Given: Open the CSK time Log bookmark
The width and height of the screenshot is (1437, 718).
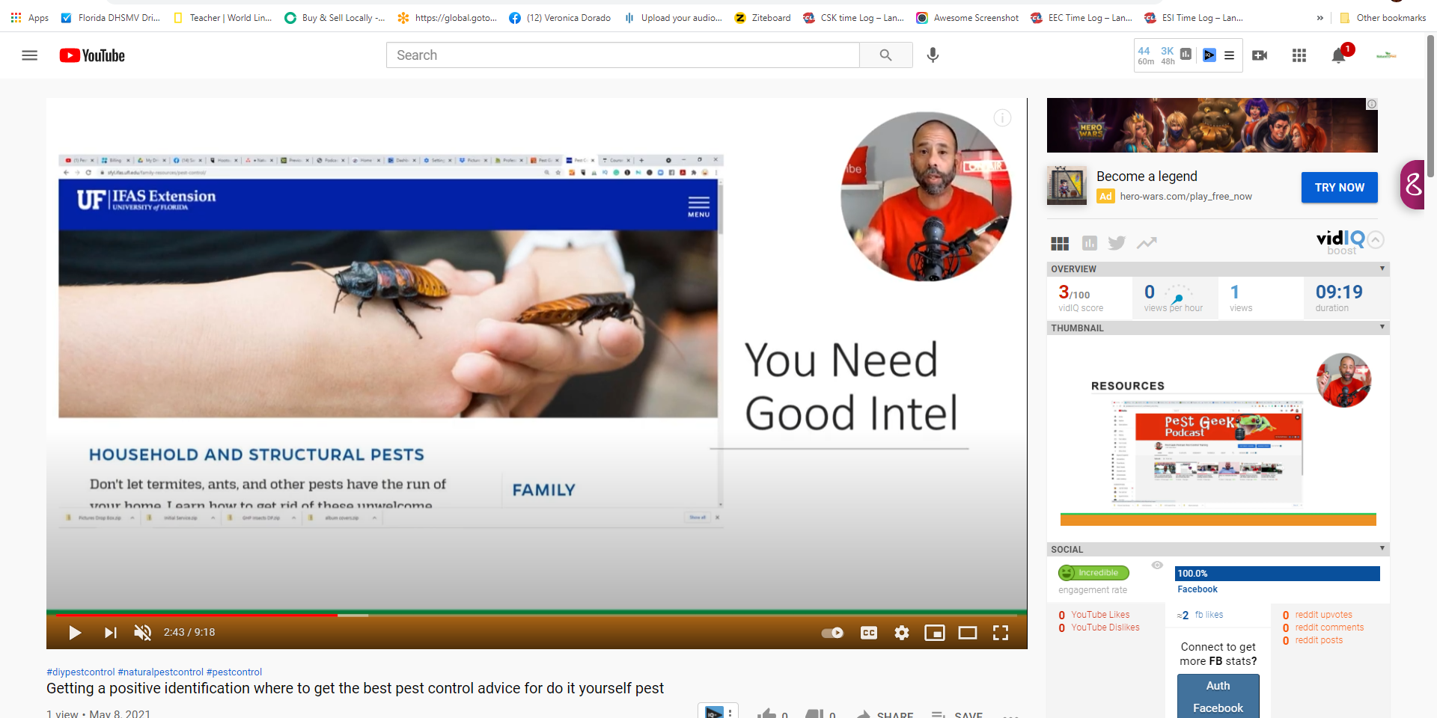Looking at the screenshot, I should click(x=853, y=17).
